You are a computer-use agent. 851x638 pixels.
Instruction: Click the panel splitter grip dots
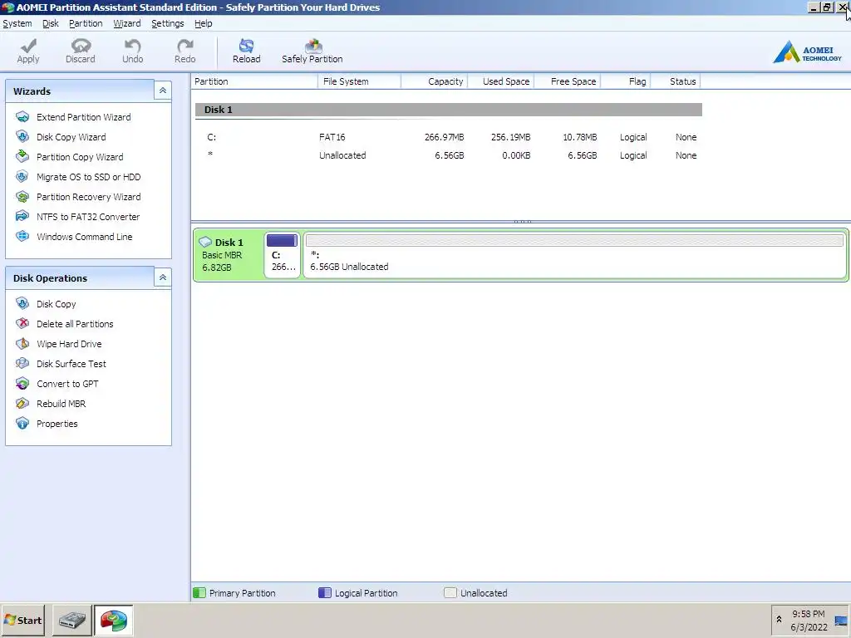click(x=522, y=221)
